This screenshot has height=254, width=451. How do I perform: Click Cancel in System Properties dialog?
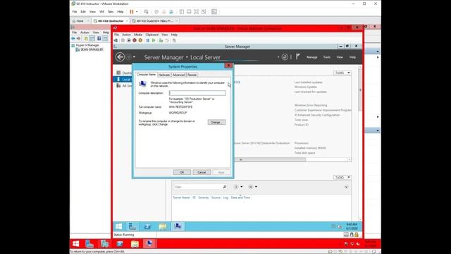pyautogui.click(x=202, y=172)
